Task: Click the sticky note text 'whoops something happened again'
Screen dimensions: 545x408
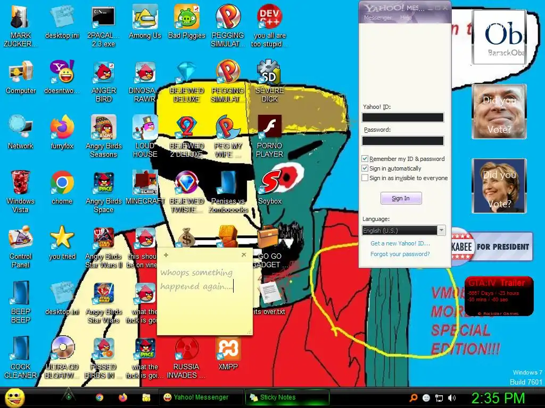Action: pyautogui.click(x=196, y=279)
